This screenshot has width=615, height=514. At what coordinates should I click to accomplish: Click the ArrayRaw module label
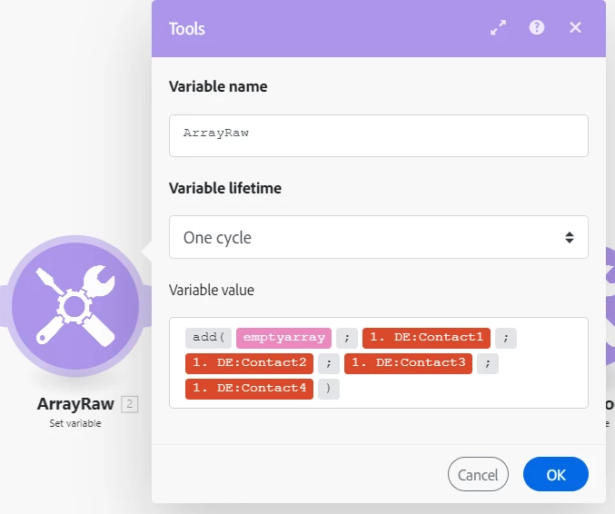click(x=75, y=404)
